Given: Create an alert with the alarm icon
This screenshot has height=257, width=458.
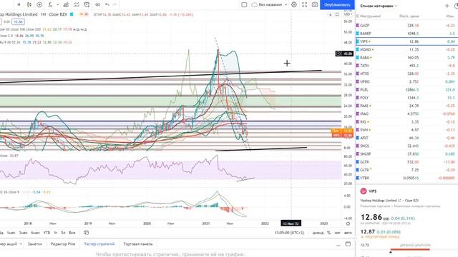Looking at the screenshot, I should (87, 5).
